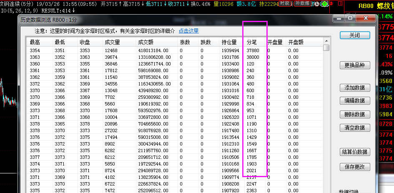Select the volume cell 7472
The image size is (394, 193).
coord(110,190)
